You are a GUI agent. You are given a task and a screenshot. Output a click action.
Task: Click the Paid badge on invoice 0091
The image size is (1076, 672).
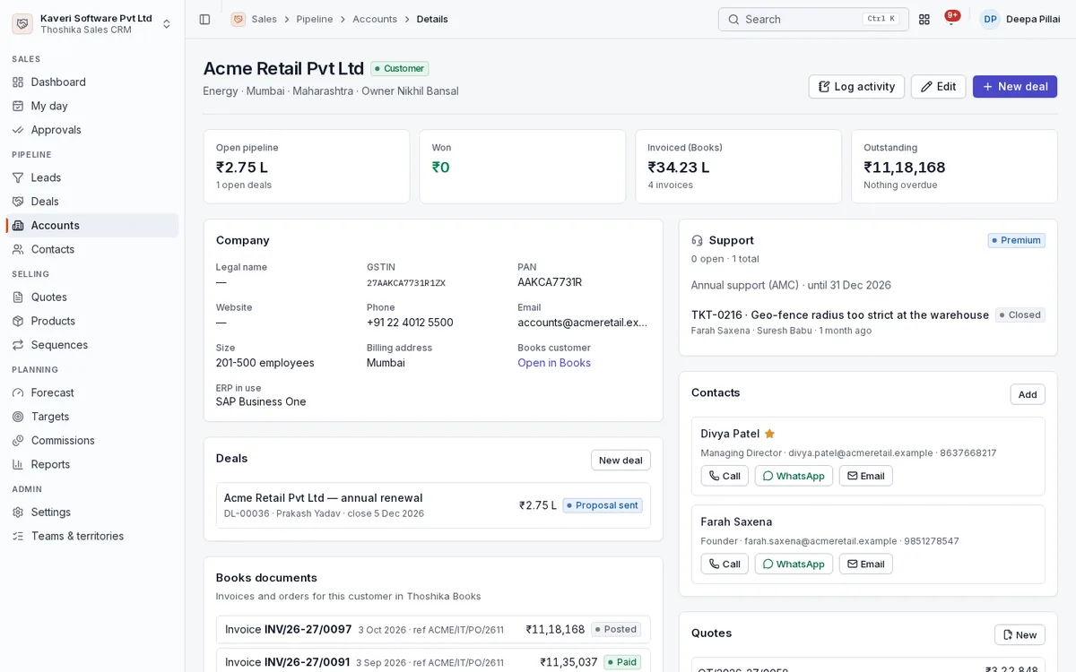click(622, 662)
